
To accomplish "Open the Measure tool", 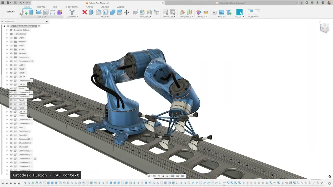I will click(206, 12).
